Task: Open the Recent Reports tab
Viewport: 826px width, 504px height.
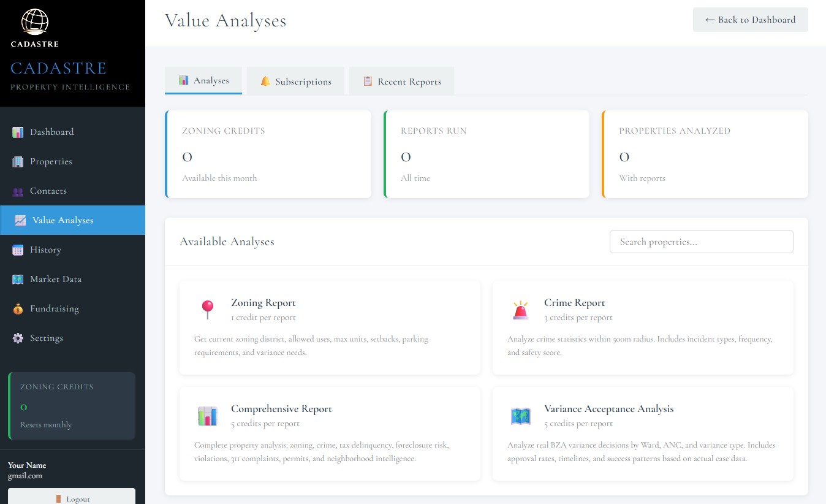Action: (x=401, y=81)
